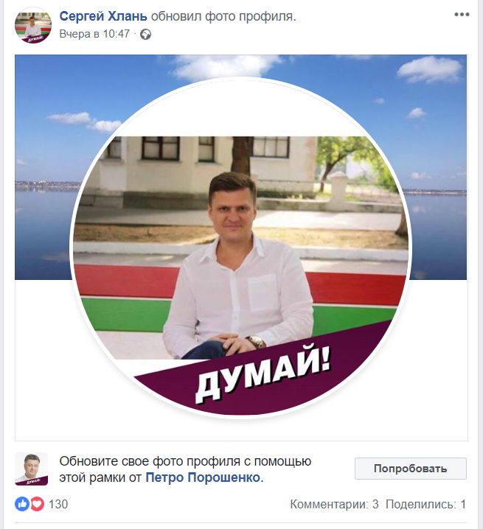Open the Вчера в 10:47 timestamp link

click(94, 34)
